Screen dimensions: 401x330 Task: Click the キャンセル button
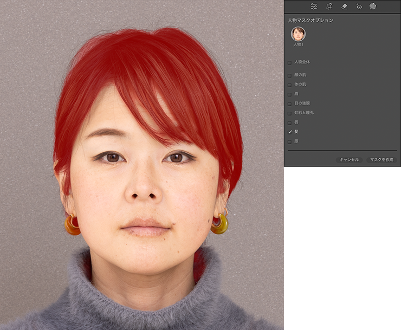coord(349,160)
